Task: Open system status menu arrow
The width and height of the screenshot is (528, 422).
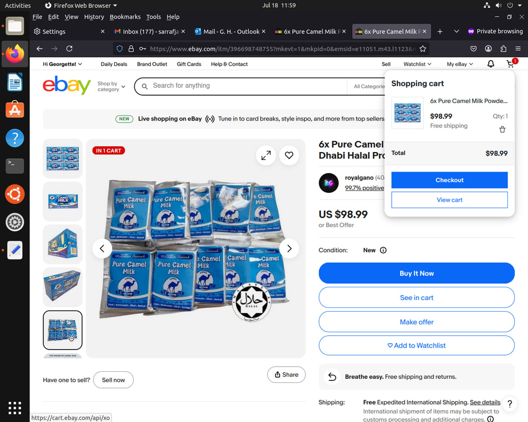Action: tap(520, 5)
